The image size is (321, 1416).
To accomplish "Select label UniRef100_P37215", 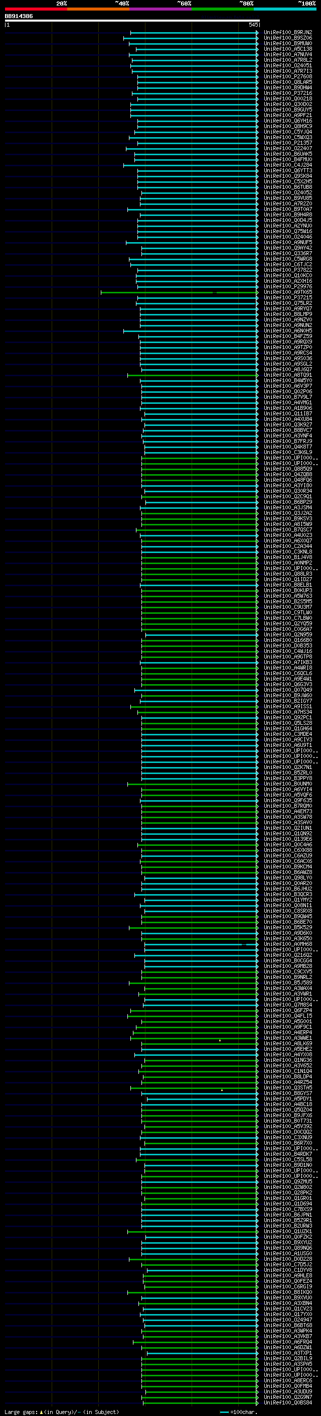I will point(287,297).
